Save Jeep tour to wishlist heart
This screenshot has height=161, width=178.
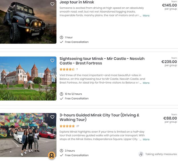(x=52, y=4)
